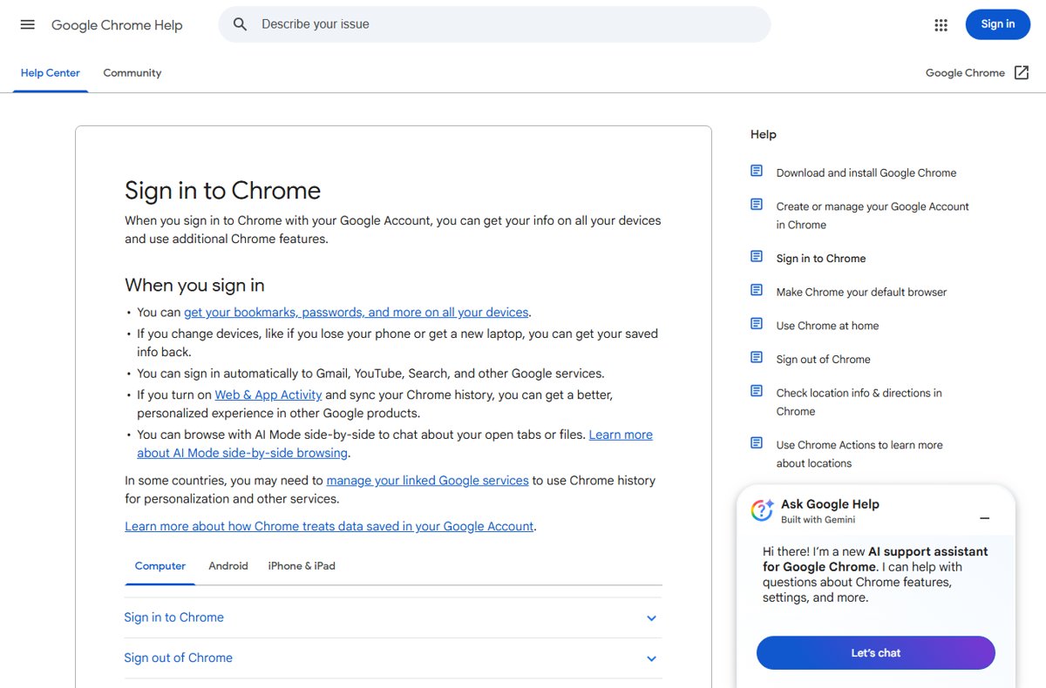The height and width of the screenshot is (688, 1046).
Task: Click article icon beside Check location info & directions
Action: click(757, 391)
